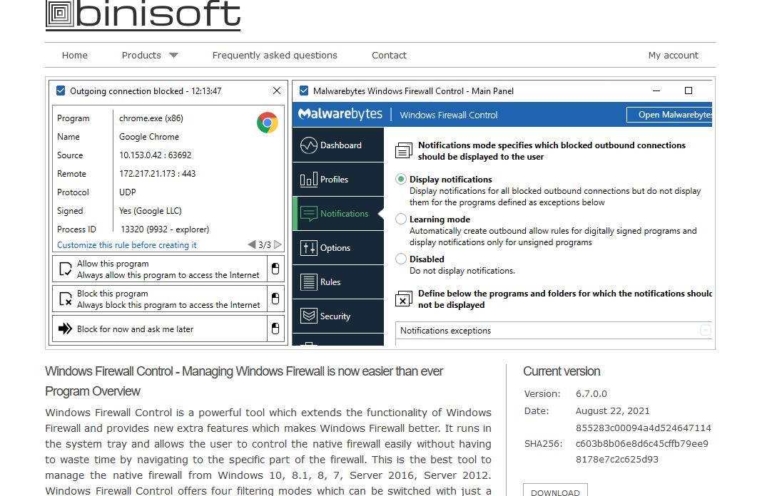
Task: Click the UDP protocol value
Action: (128, 192)
